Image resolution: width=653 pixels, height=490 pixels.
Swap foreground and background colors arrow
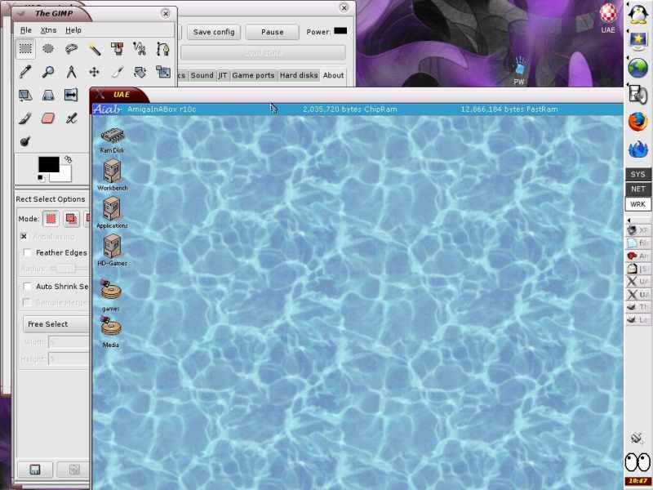(69, 159)
